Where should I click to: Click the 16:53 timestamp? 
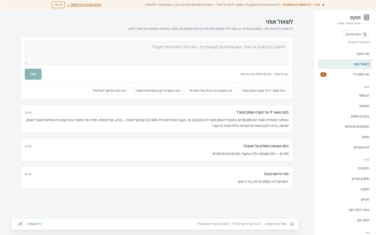pyautogui.click(x=28, y=113)
